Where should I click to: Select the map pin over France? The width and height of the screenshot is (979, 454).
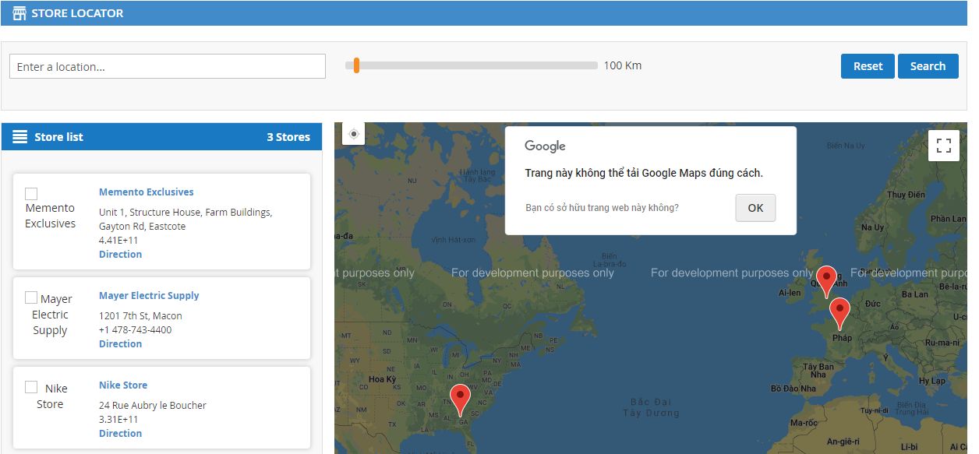click(839, 313)
